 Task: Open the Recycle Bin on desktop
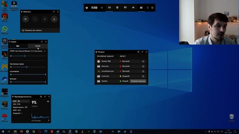point(232,118)
